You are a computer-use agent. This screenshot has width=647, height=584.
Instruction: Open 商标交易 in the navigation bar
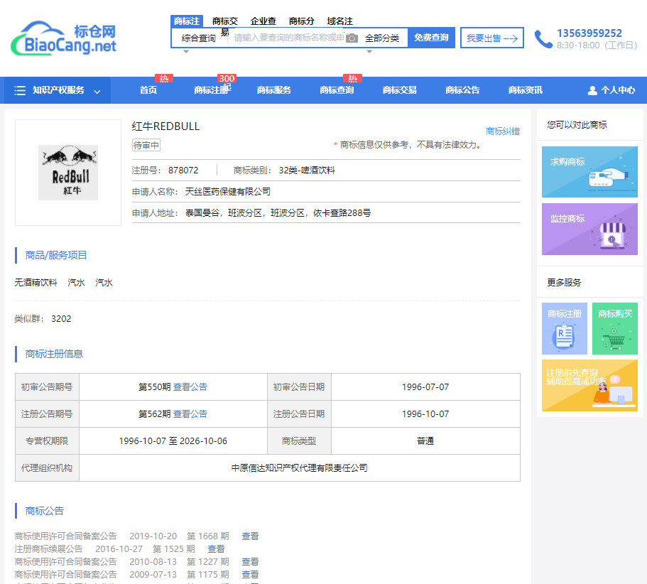coord(399,90)
